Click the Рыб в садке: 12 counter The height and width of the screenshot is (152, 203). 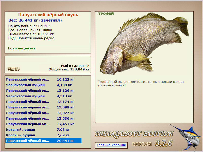(75, 66)
